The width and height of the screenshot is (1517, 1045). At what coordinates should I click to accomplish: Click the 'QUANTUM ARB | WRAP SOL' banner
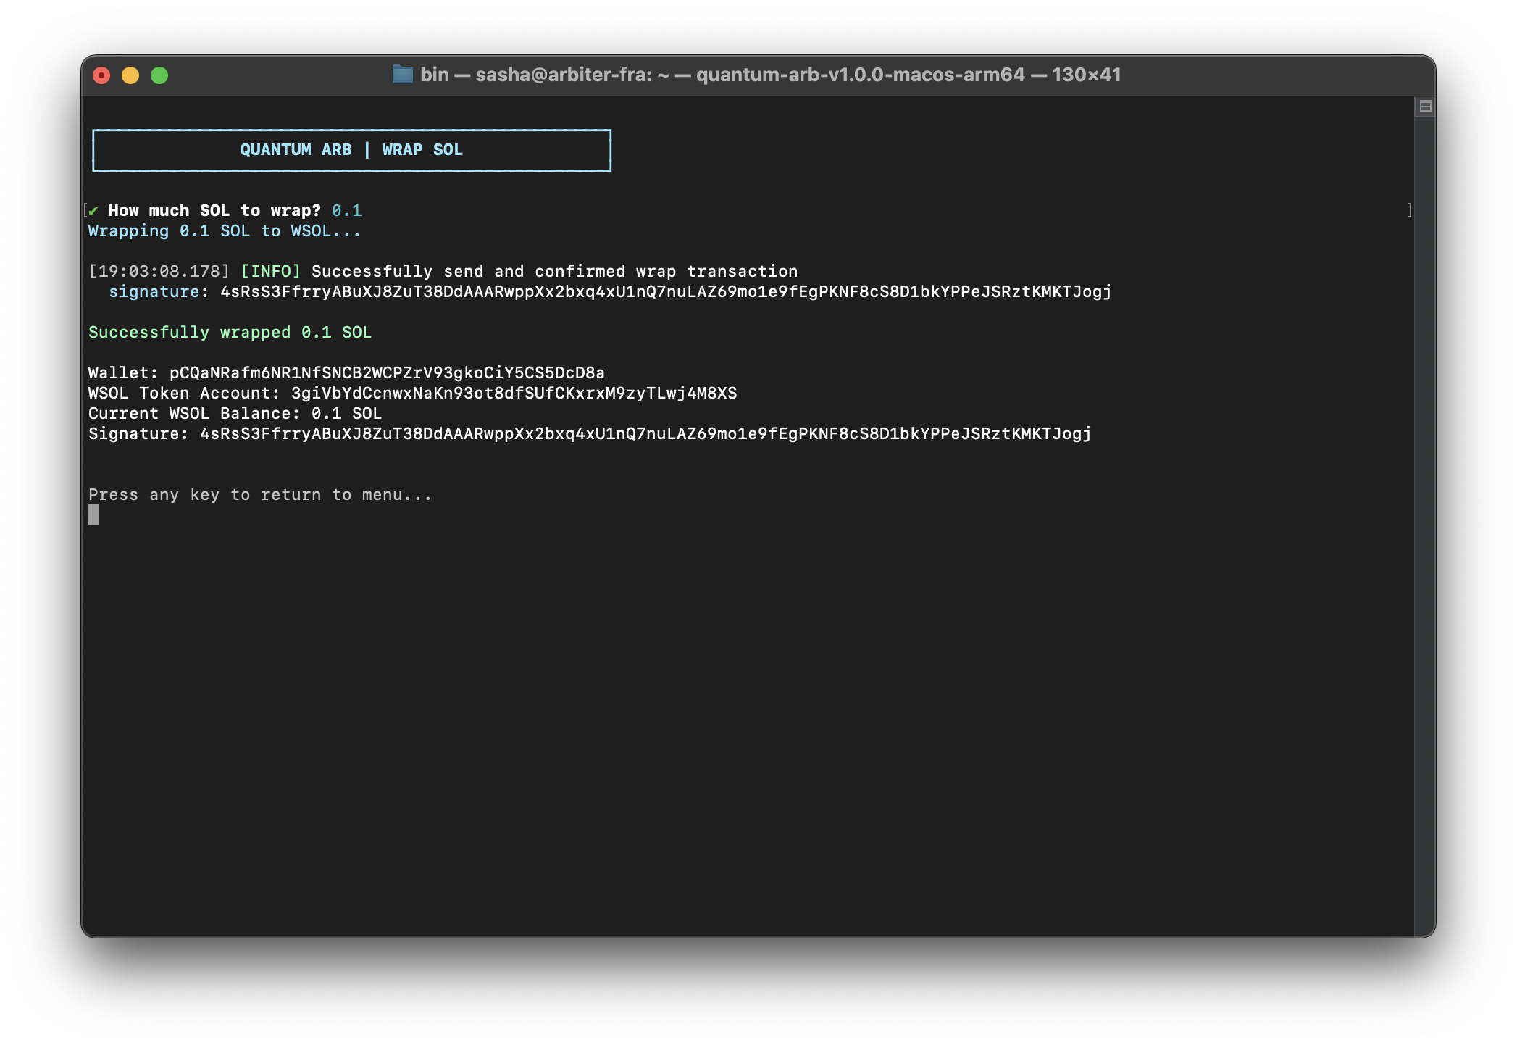point(351,150)
